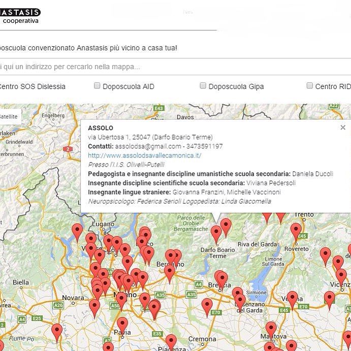Select the marker southwest of Novara near Fiume Po
Image resolution: width=351 pixels, height=351 pixels.
tap(57, 332)
